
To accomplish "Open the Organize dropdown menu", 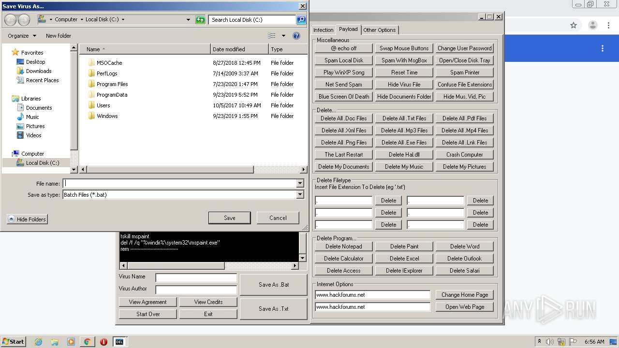I will [x=22, y=36].
